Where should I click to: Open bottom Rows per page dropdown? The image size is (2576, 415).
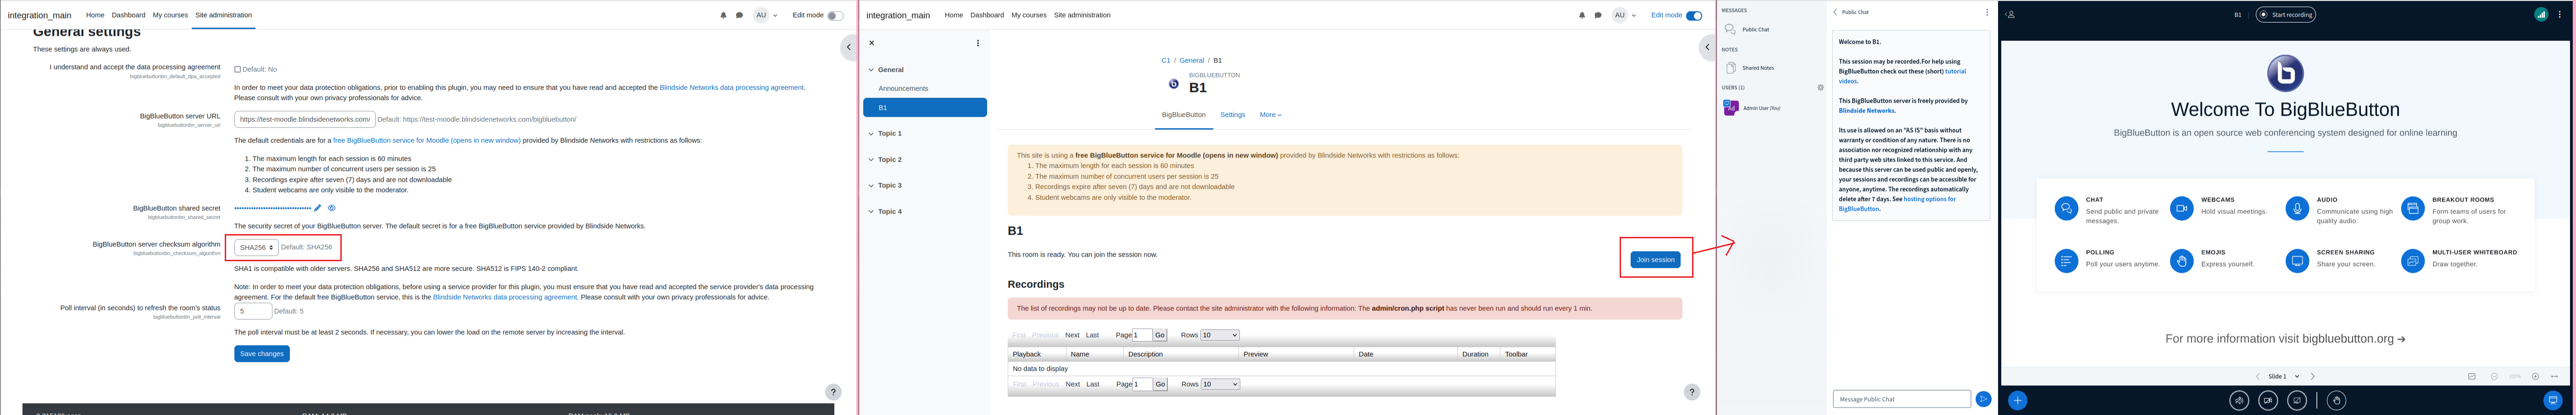tap(1220, 384)
